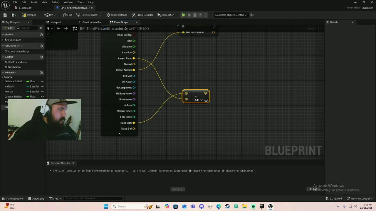Start Simulation mode
Screen dimensions: 376x211
point(166,15)
